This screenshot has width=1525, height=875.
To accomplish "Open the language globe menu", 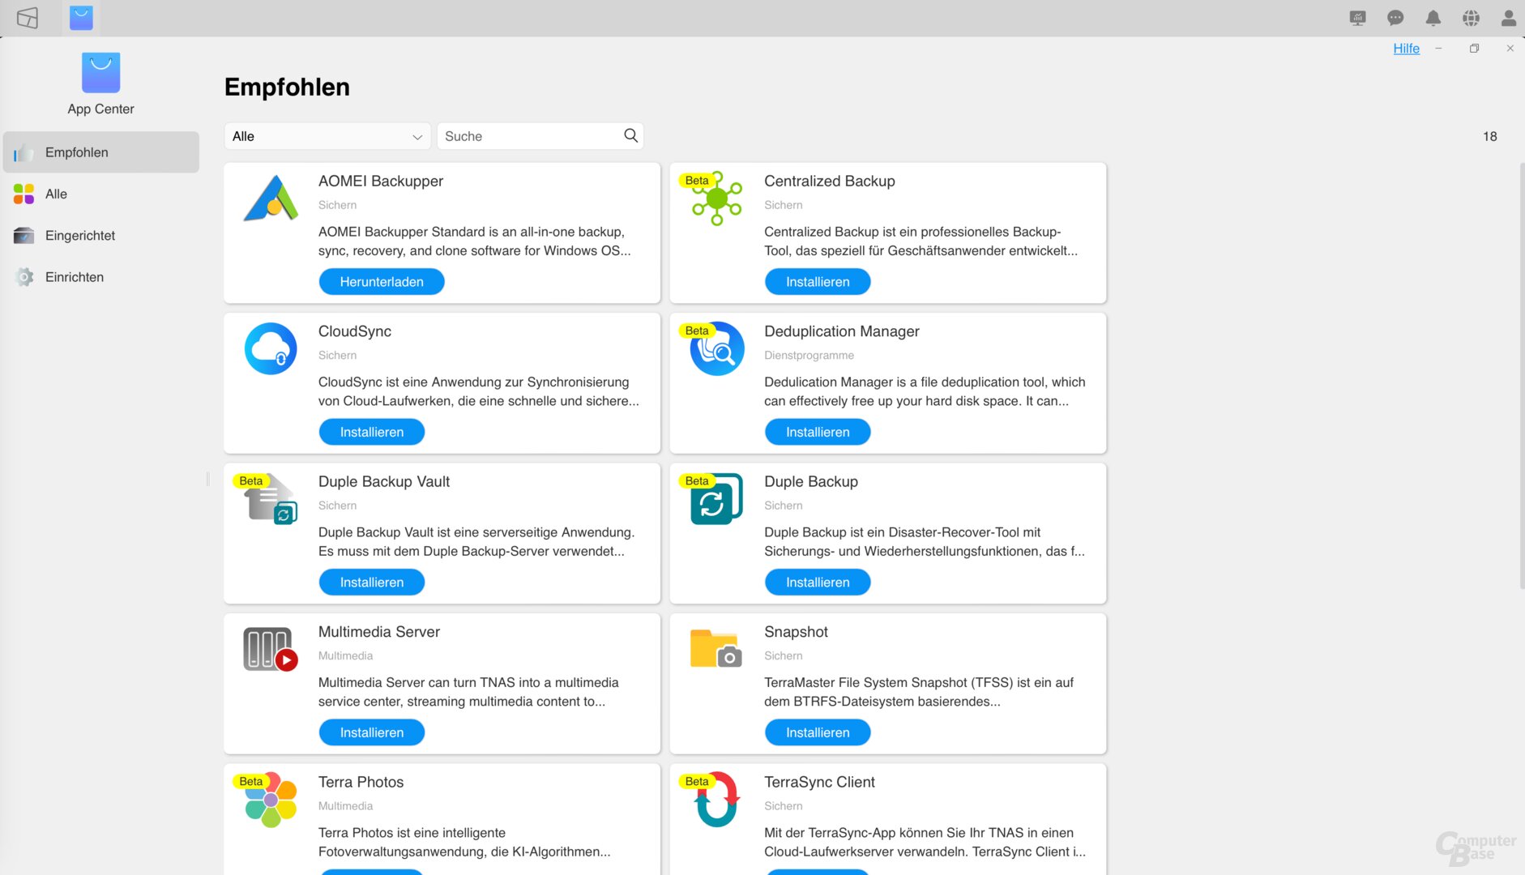I will click(1471, 18).
